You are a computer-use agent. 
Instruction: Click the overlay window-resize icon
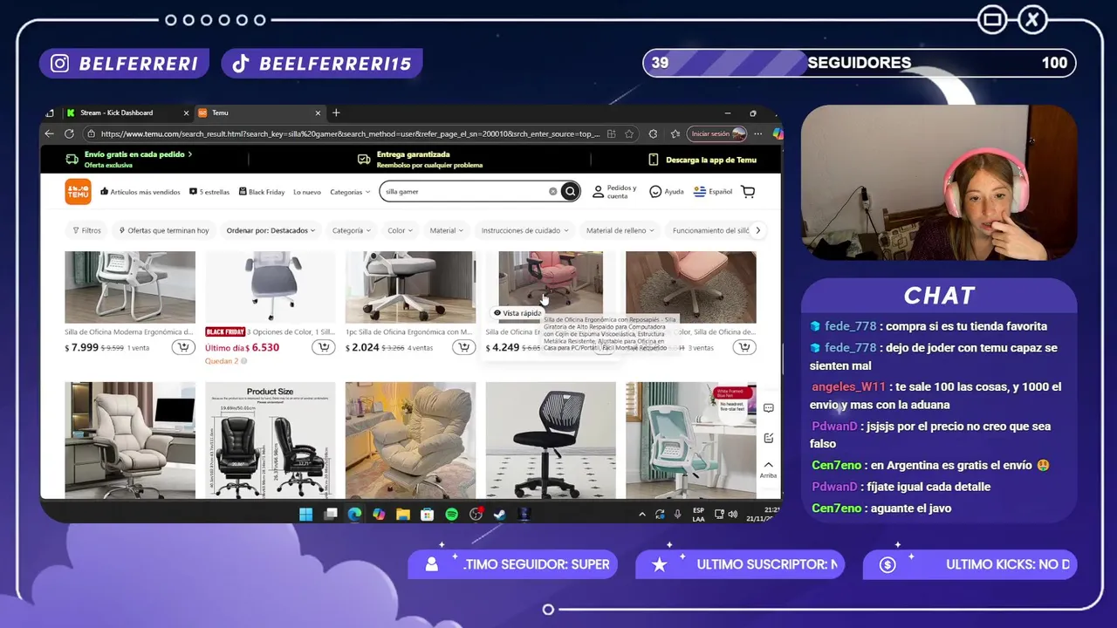[992, 19]
